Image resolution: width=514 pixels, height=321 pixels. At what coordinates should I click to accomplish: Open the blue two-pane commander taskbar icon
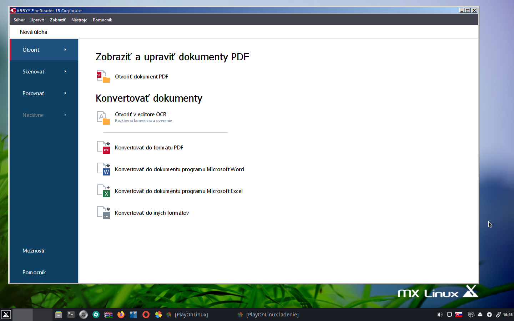point(133,315)
